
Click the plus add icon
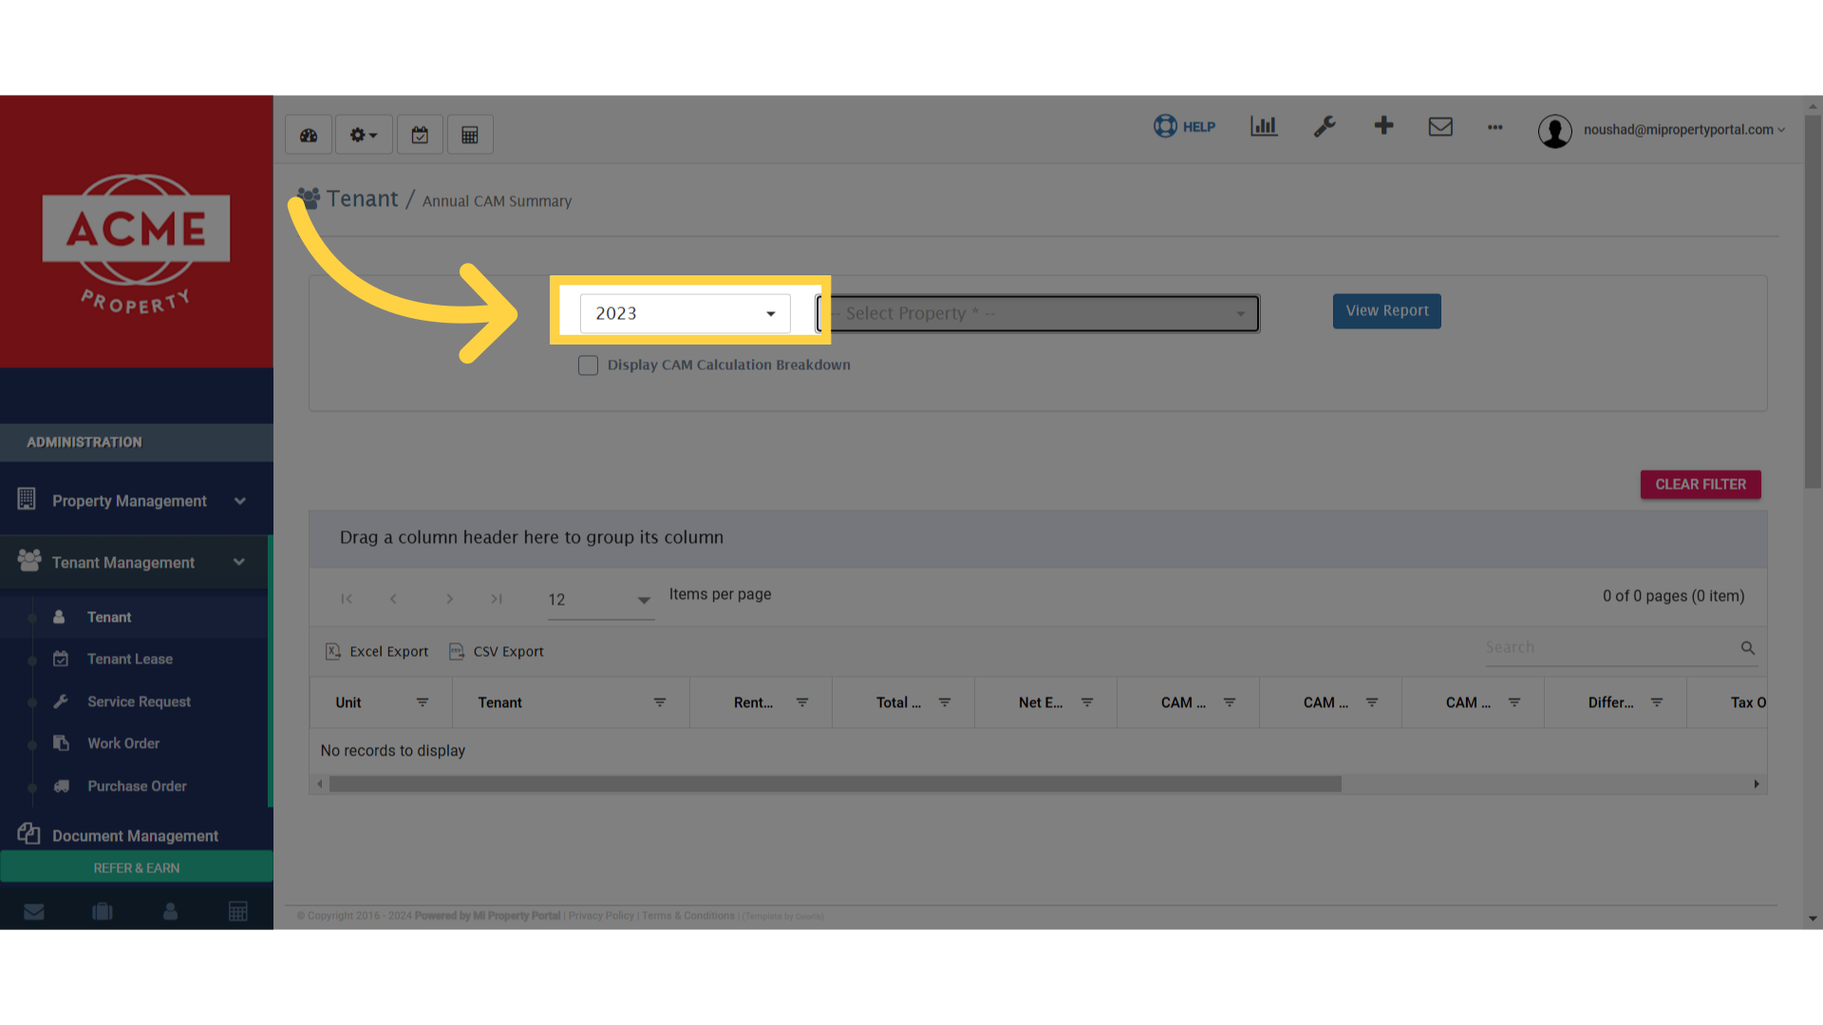pyautogui.click(x=1383, y=125)
